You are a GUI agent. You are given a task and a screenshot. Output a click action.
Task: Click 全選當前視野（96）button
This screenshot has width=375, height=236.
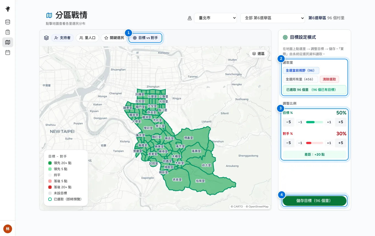tap(301, 71)
